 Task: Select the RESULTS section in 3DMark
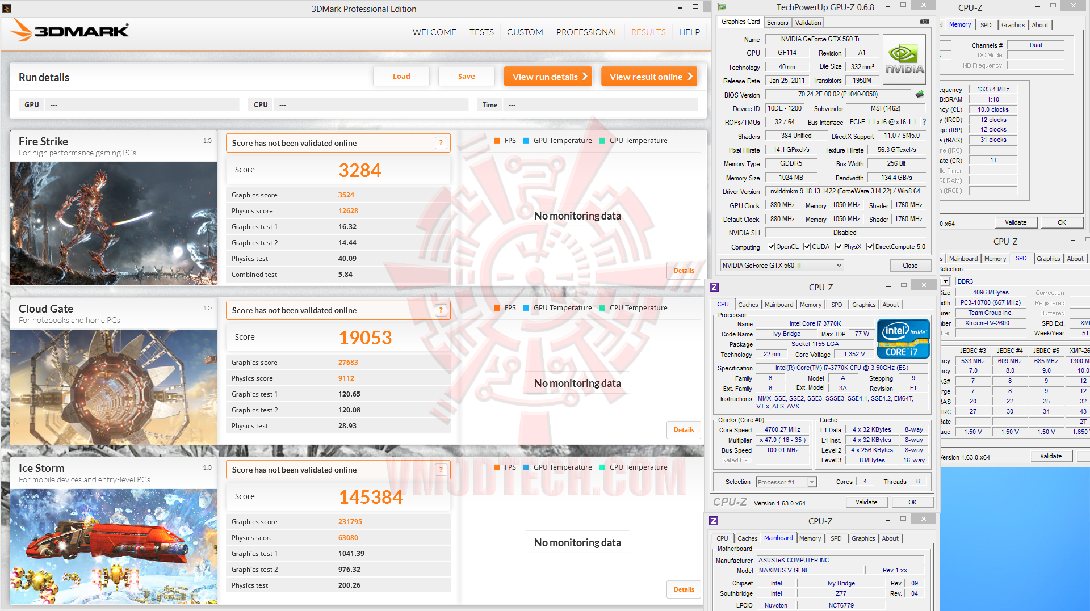[x=648, y=32]
